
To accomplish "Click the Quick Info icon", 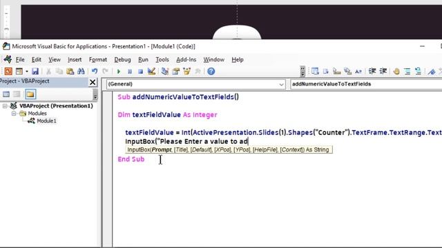I will tap(336, 72).
